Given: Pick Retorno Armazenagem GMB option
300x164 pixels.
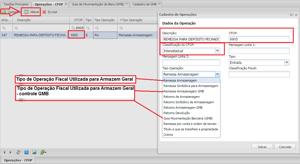Looking at the screenshot, I should click(x=191, y=108).
